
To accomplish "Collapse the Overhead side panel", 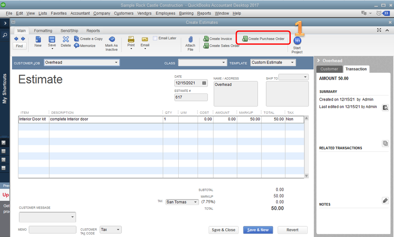I will tap(318, 61).
